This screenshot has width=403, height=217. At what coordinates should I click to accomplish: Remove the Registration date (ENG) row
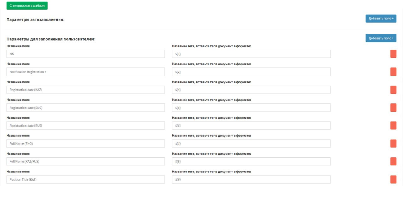393,107
